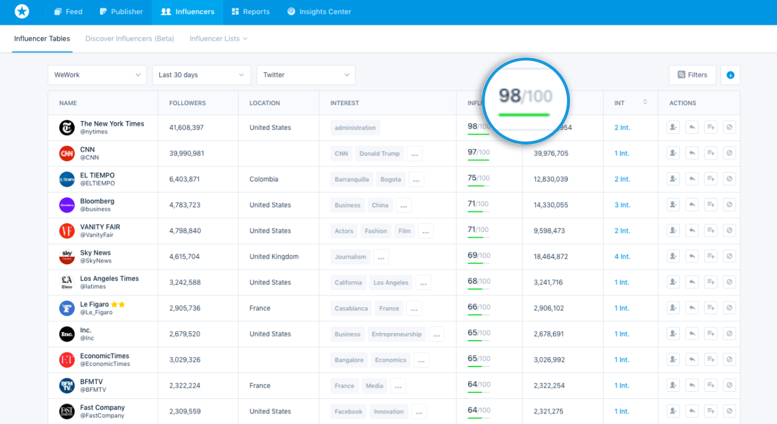This screenshot has width=777, height=424.
Task: Expand more interests in EL TIEMPO row
Action: pos(416,180)
